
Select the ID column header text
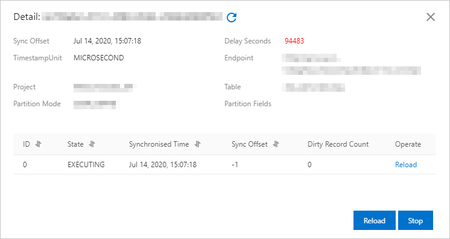27,144
